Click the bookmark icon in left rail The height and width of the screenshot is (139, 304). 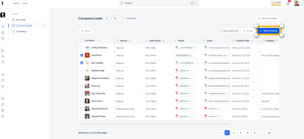(x=3, y=80)
